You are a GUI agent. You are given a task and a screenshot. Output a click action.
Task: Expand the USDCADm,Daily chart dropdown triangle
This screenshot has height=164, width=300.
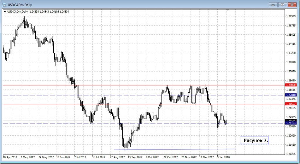tap(5, 12)
